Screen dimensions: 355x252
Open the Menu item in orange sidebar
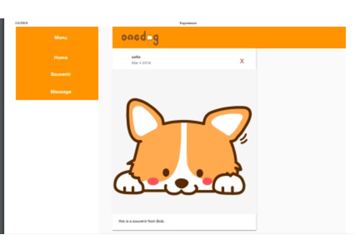point(61,38)
